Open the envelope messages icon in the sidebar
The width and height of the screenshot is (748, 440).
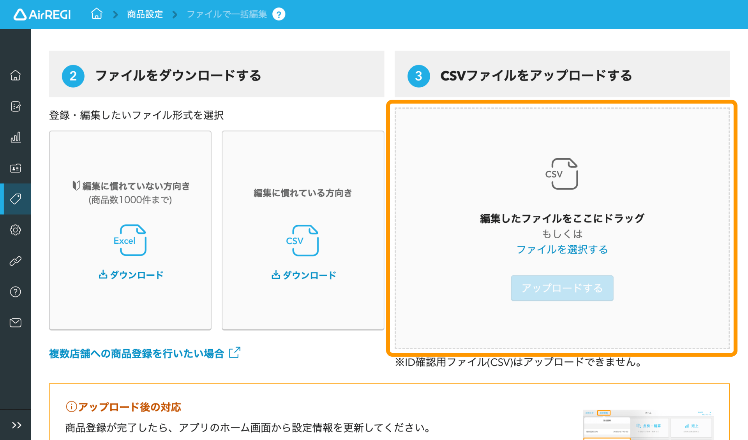point(16,322)
